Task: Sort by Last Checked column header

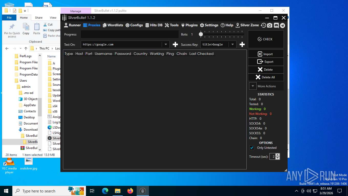Action: [x=201, y=54]
